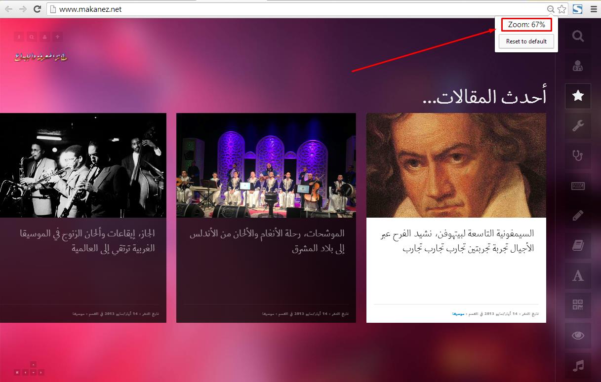Open the doctor icon in the sidebar
This screenshot has height=382, width=601.
pos(578,66)
